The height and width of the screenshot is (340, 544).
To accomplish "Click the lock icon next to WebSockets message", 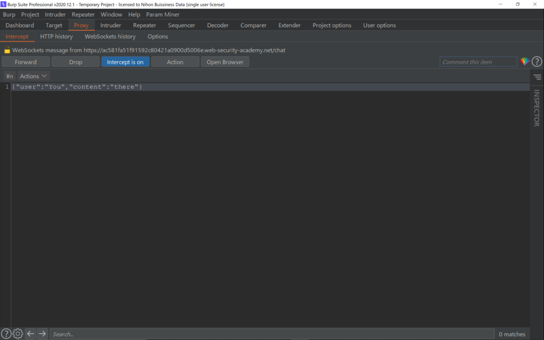I will (x=7, y=50).
